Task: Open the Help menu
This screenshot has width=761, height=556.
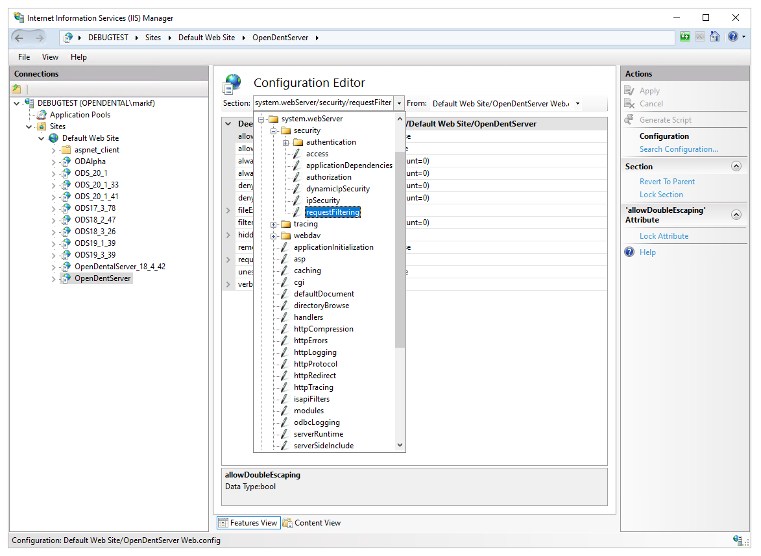Action: 79,56
